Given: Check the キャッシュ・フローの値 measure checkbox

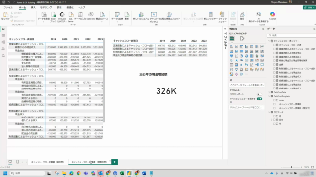Looking at the screenshot, I should point(274,45).
